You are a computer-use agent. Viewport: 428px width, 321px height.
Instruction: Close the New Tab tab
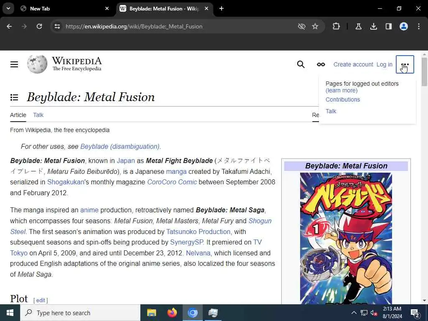pyautogui.click(x=107, y=8)
